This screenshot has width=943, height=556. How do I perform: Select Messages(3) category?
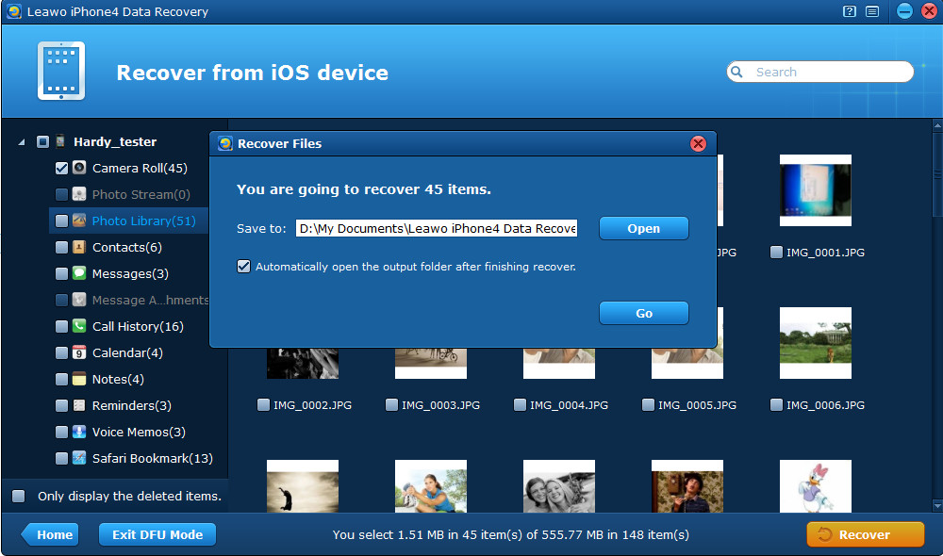(x=130, y=273)
